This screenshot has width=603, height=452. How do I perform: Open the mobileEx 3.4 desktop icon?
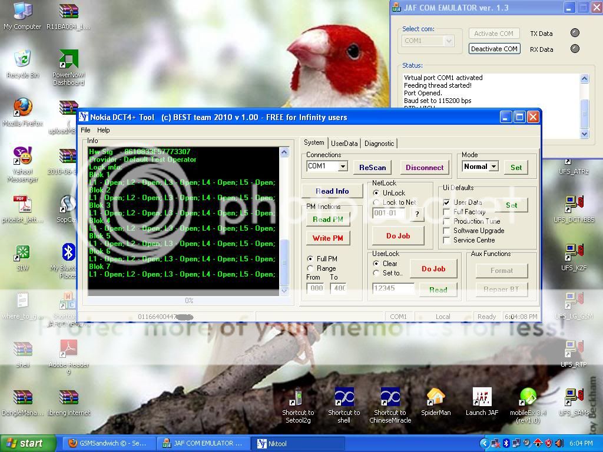528,398
